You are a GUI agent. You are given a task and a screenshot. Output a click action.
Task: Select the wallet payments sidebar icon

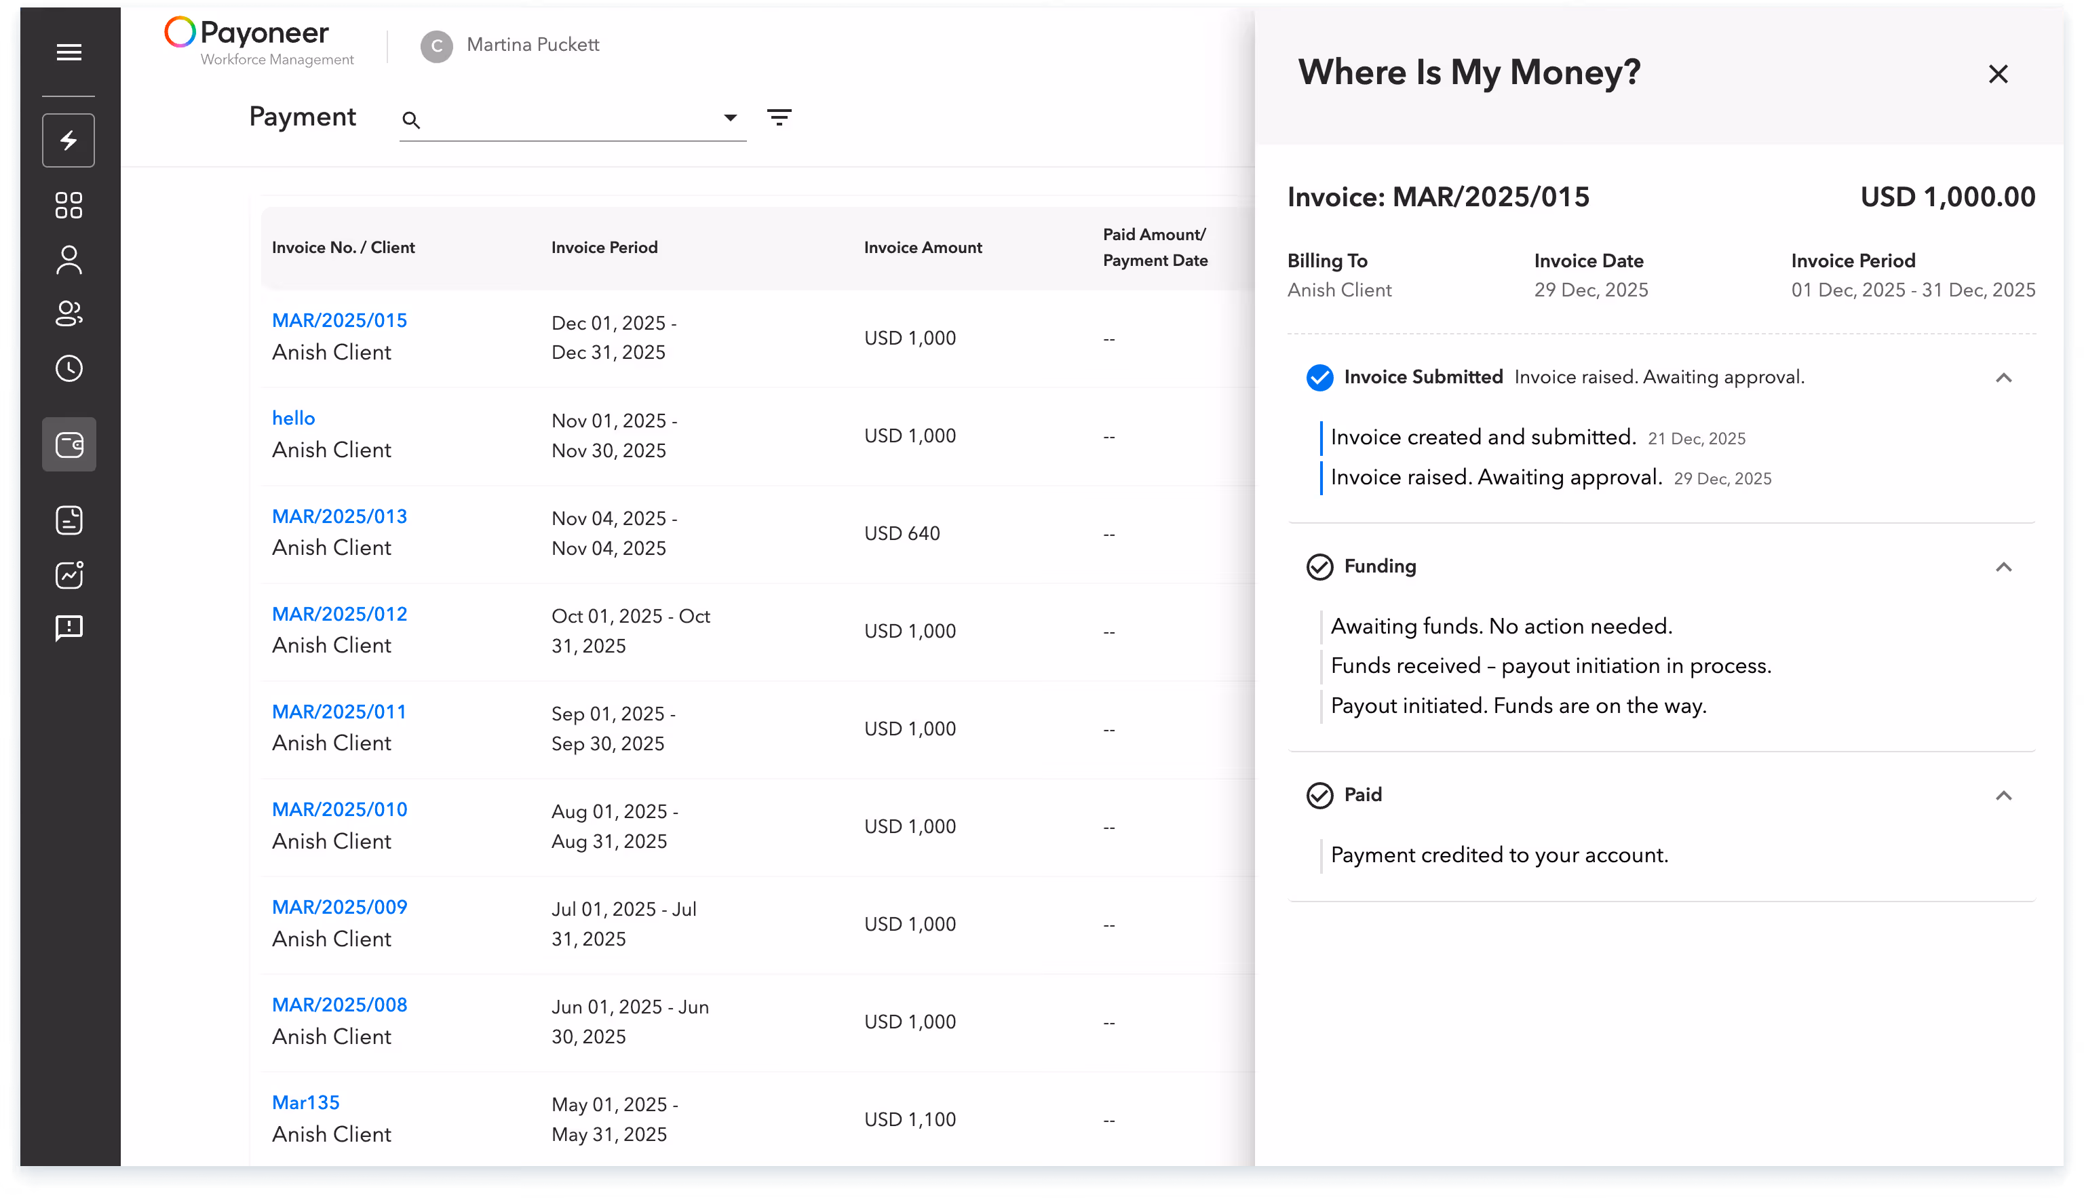coord(69,445)
